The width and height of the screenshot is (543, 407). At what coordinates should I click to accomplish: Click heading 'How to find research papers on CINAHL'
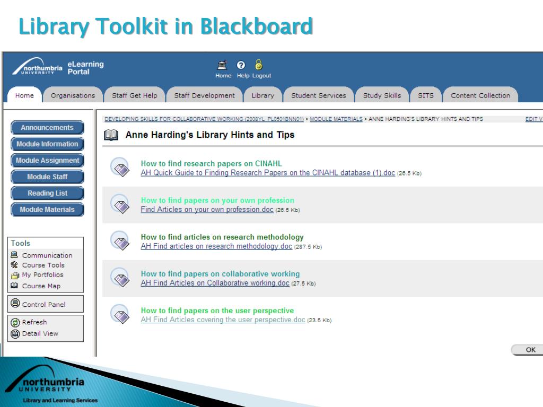211,163
